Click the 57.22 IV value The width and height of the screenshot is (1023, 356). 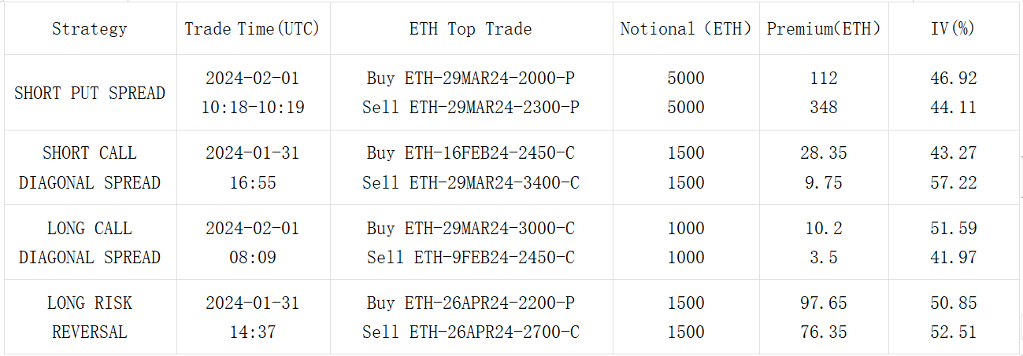click(953, 182)
